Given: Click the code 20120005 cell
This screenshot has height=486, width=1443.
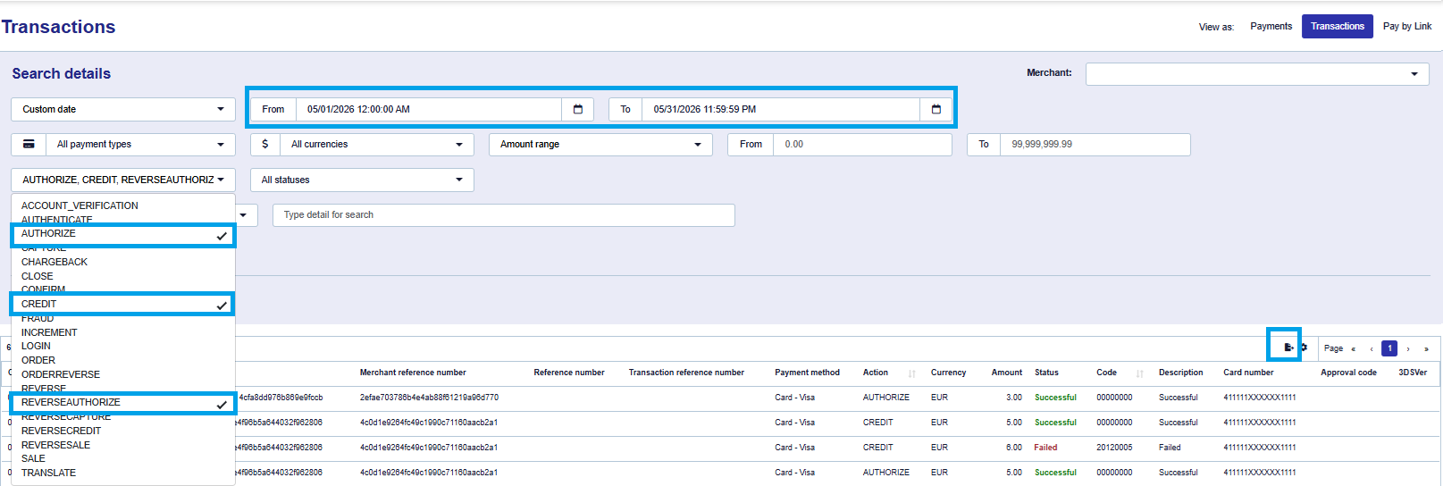Looking at the screenshot, I should 1114,448.
